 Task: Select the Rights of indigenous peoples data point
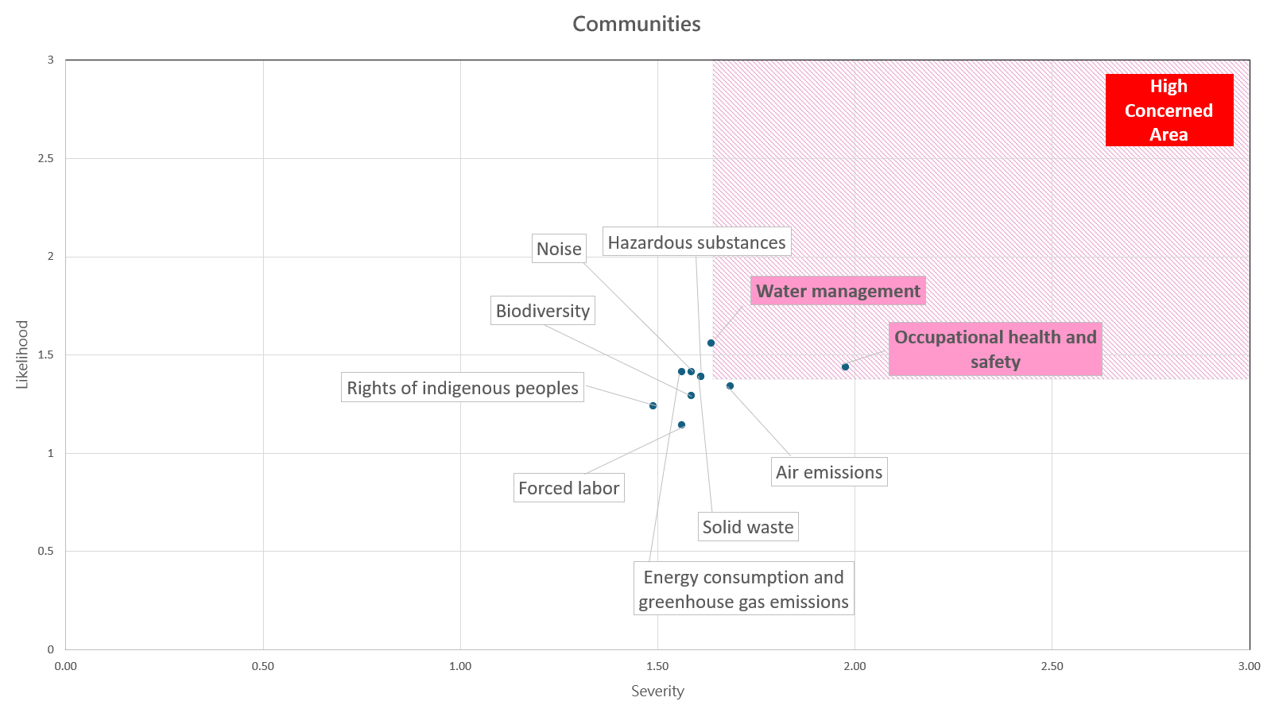coord(653,405)
